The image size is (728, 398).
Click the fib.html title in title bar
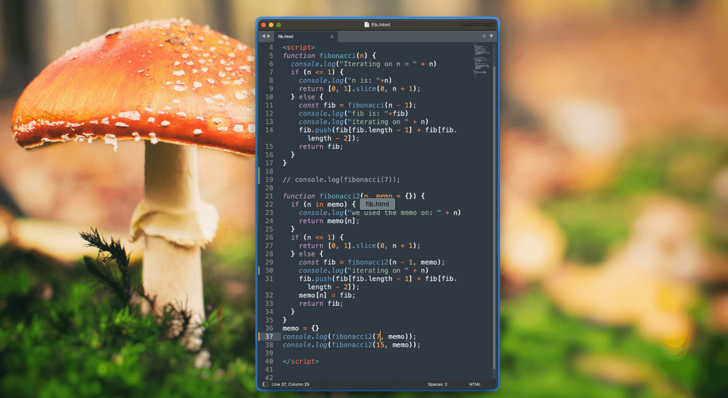381,25
